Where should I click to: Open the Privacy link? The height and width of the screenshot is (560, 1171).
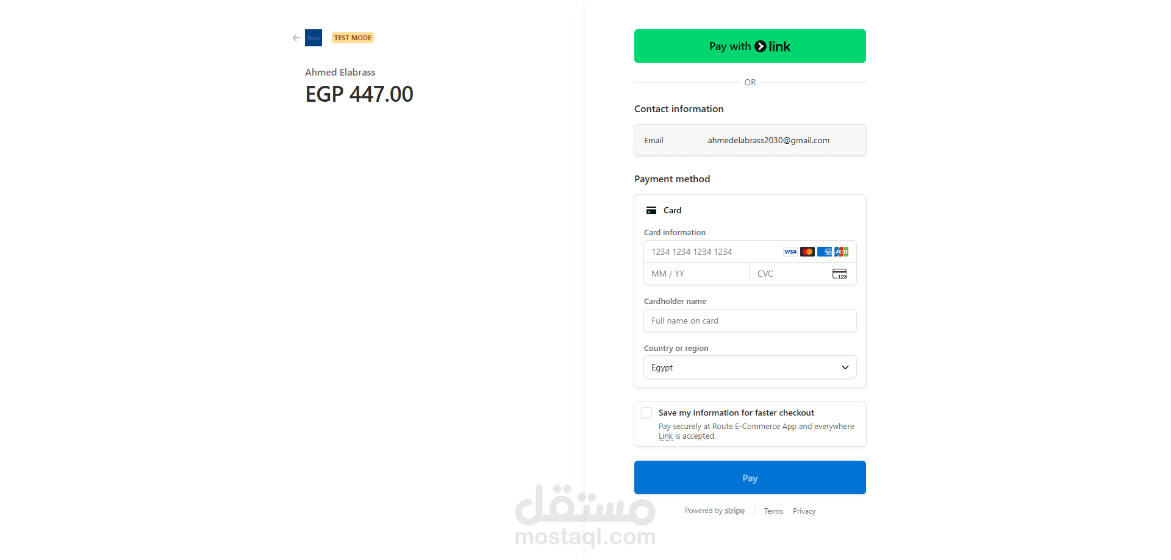[804, 511]
